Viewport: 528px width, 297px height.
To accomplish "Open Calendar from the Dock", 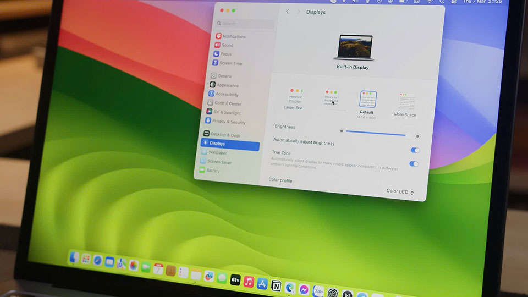I will (158, 269).
